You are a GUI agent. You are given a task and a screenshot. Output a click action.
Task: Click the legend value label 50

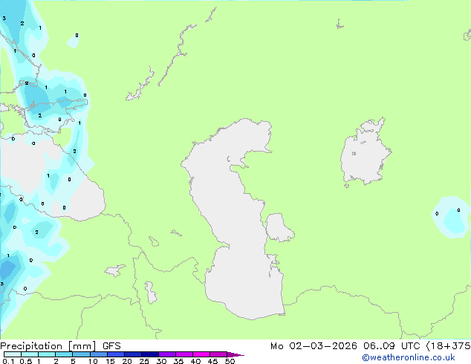coord(230,361)
